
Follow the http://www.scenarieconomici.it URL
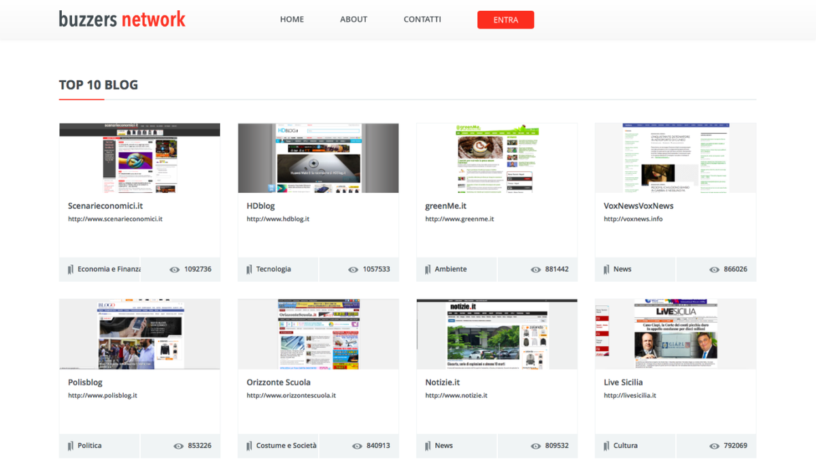tap(115, 219)
